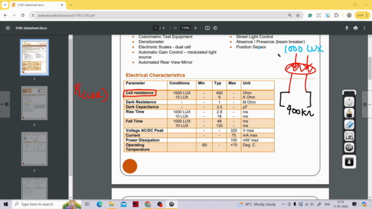Image resolution: width=372 pixels, height=209 pixels.
Task: Show hidden system tray icons
Action: pyautogui.click(x=283, y=204)
